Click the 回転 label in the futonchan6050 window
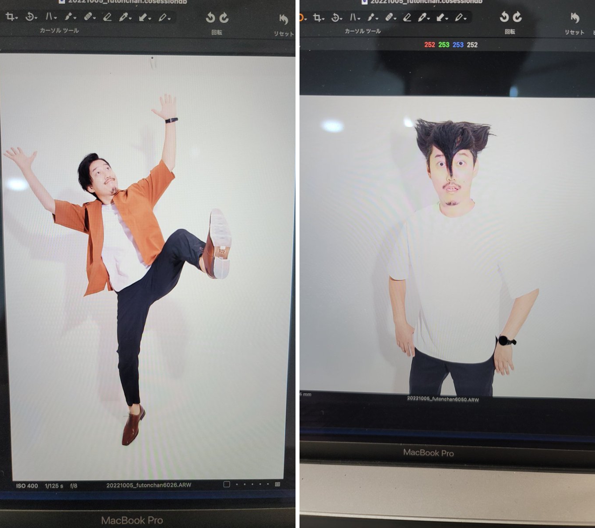Screen dimensions: 595x528 [510, 32]
